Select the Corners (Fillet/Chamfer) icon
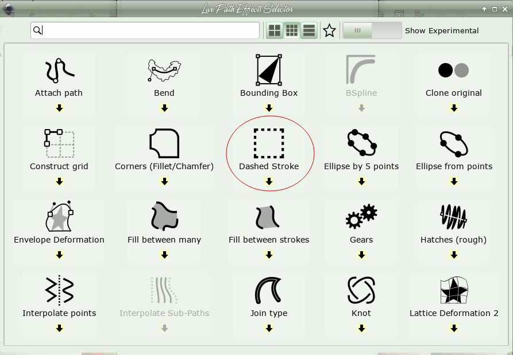 164,143
